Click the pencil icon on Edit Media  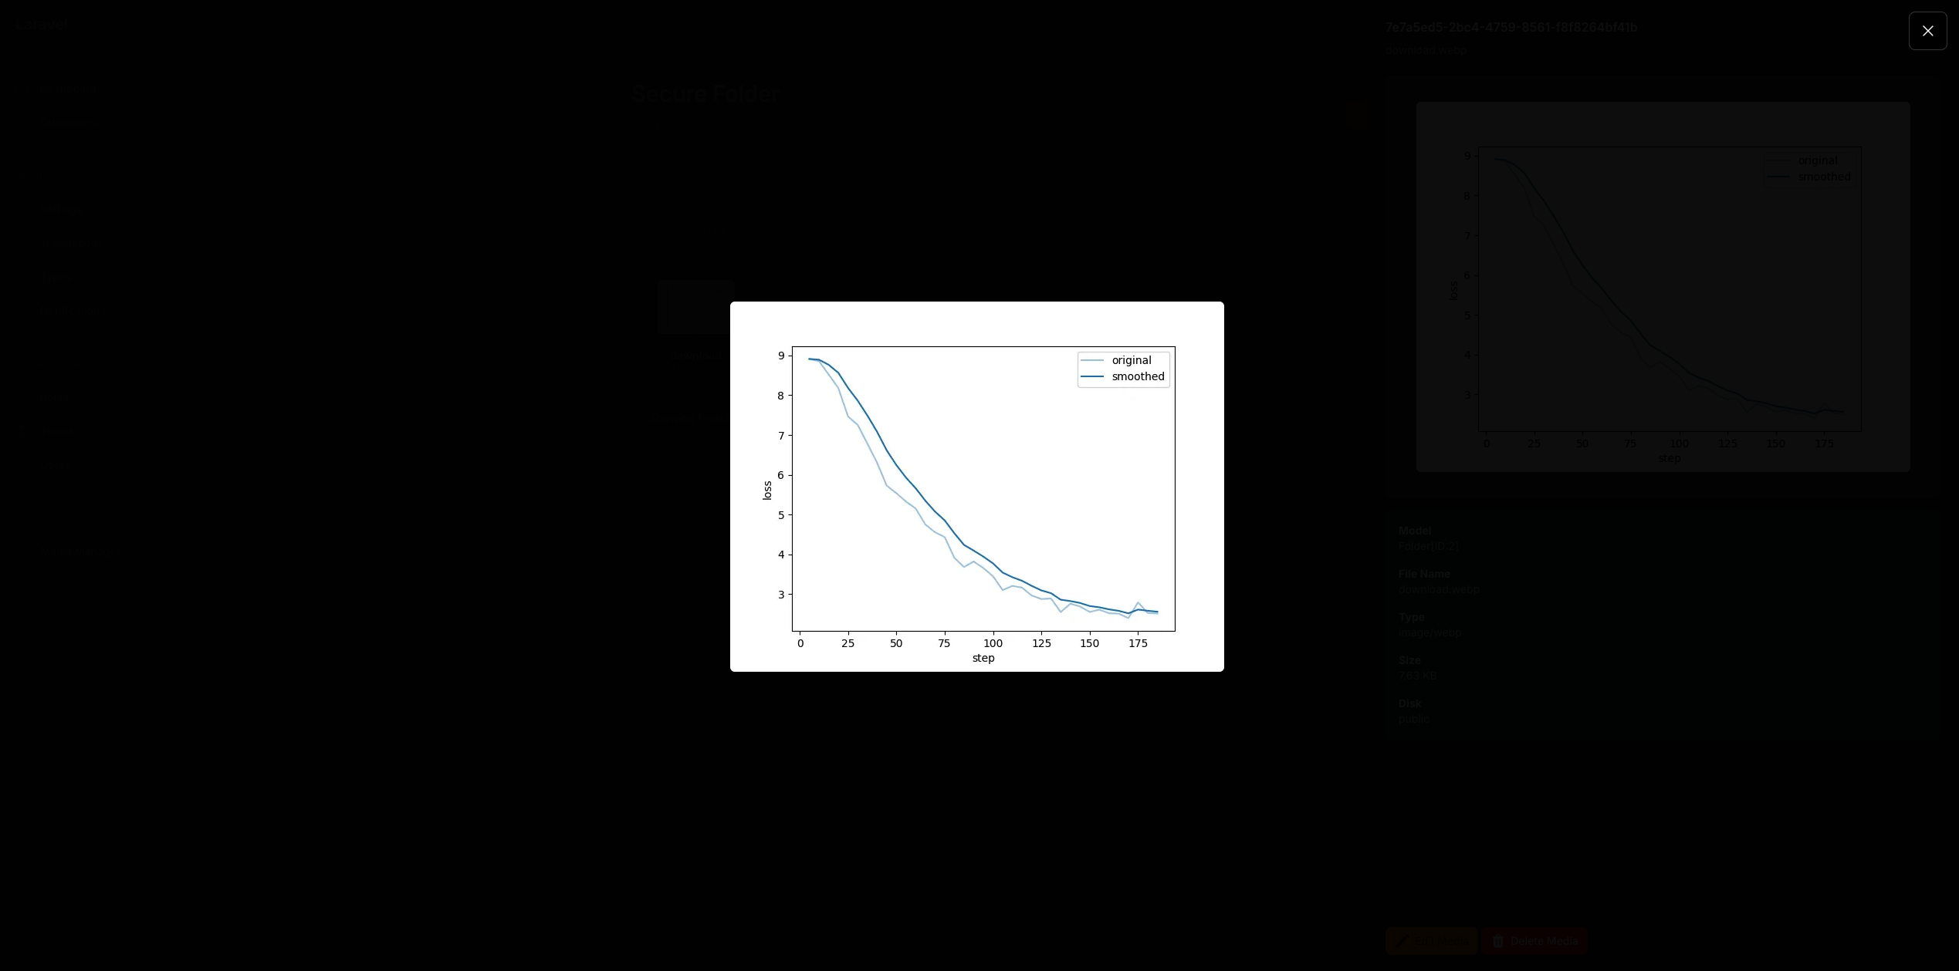1402,941
